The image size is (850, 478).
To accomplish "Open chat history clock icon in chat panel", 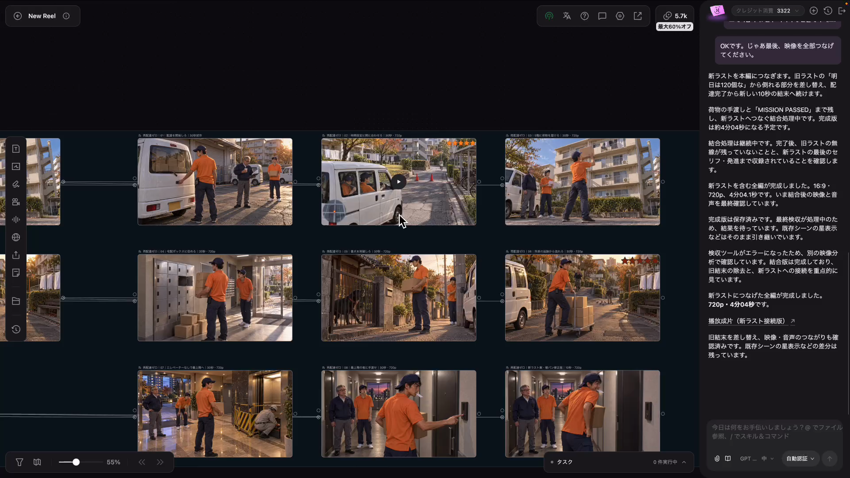I will pos(828,11).
